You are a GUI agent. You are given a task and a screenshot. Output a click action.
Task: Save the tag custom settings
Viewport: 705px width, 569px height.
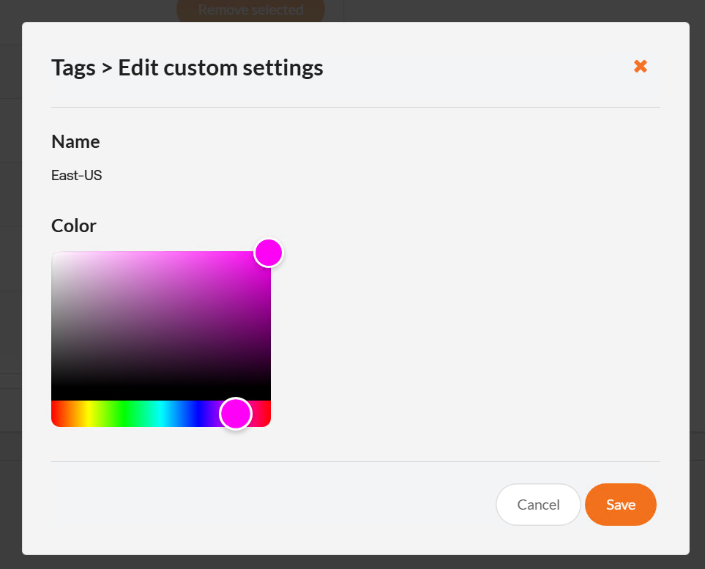point(620,505)
